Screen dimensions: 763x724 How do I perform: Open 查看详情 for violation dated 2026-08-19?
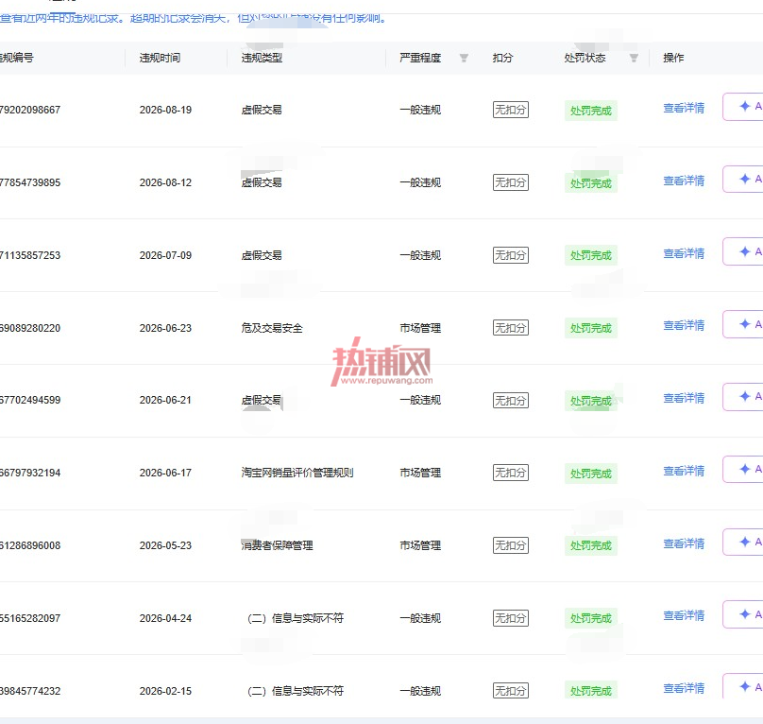[x=684, y=108]
